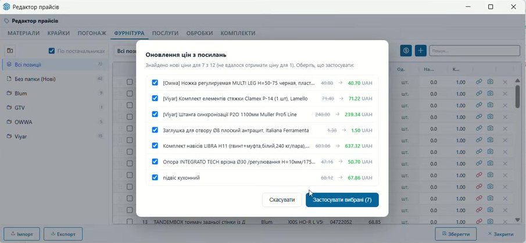
Task: Click the new price 40.70 UAH
Action: tap(360, 83)
